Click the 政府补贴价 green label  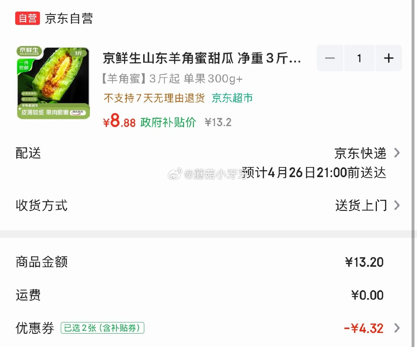coord(167,122)
